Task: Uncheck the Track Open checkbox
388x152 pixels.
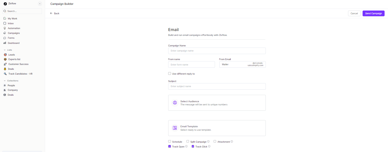Action: [170, 146]
